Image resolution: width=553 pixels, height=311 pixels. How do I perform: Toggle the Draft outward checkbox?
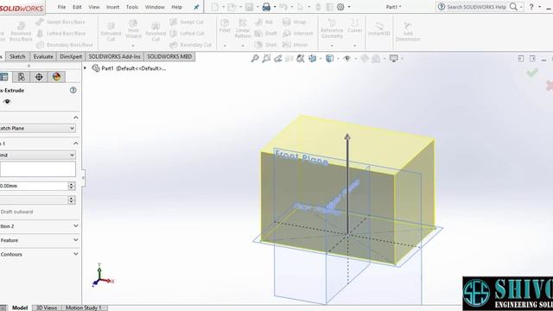16,212
